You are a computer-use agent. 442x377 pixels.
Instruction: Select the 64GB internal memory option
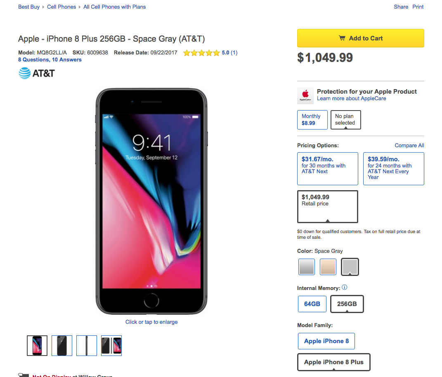coord(312,304)
